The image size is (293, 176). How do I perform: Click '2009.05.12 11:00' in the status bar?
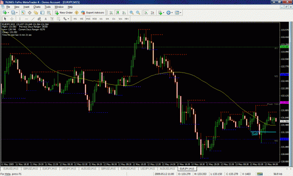(165, 174)
